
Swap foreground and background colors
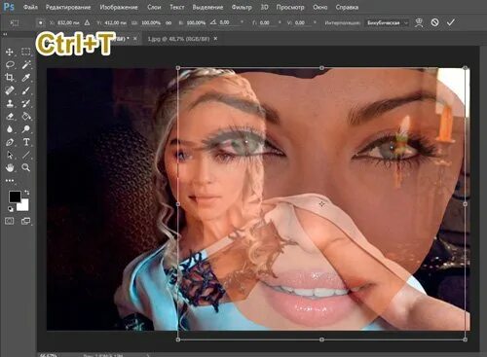(27, 193)
